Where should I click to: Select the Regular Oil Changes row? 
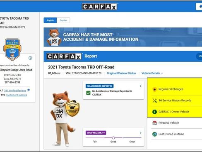pyautogui.click(x=177, y=89)
